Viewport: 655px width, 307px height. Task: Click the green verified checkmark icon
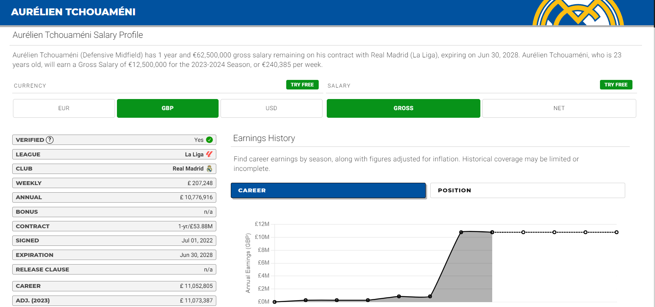[x=209, y=140]
